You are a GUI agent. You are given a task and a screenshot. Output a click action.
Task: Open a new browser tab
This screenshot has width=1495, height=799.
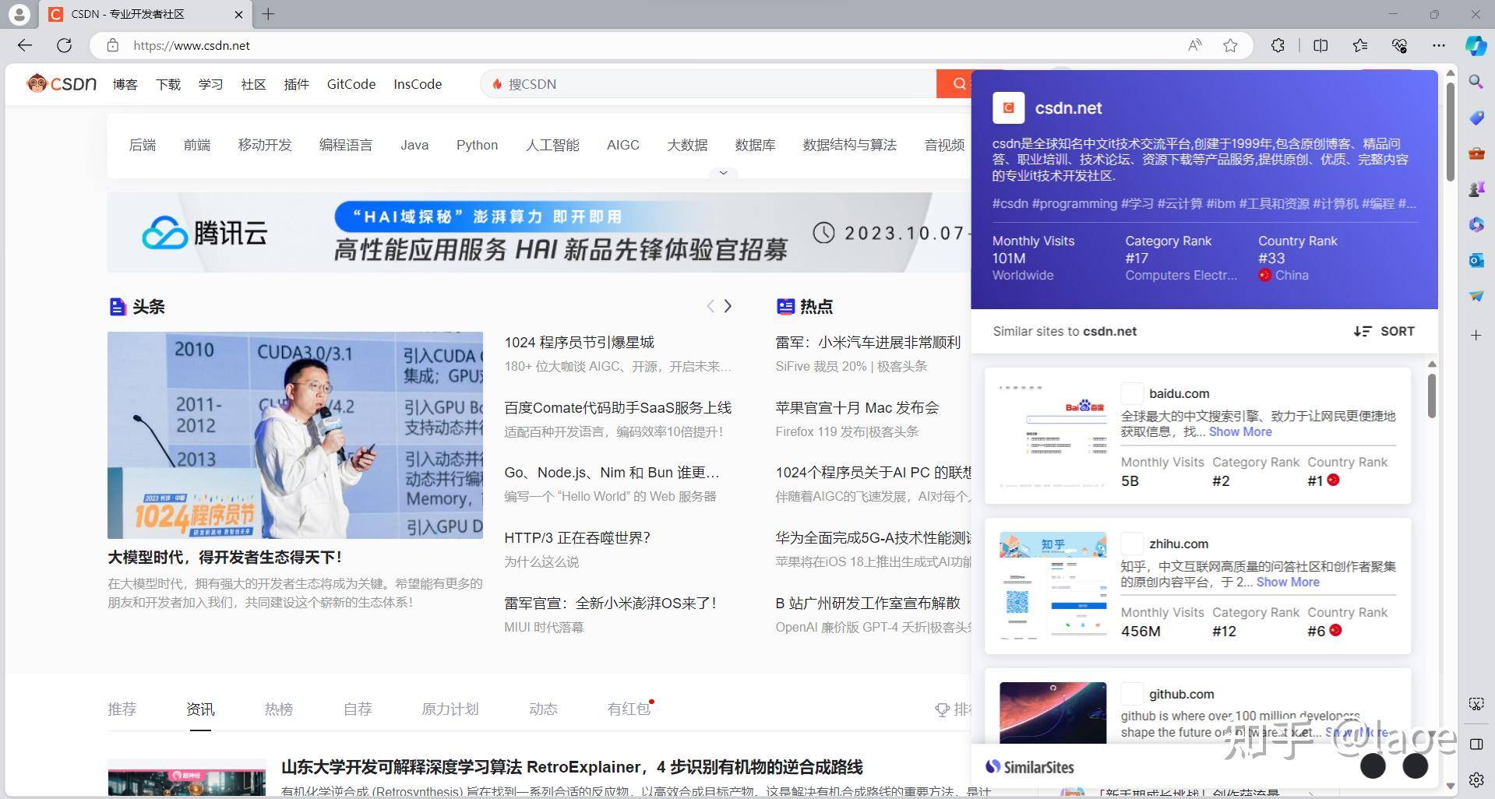(x=268, y=14)
